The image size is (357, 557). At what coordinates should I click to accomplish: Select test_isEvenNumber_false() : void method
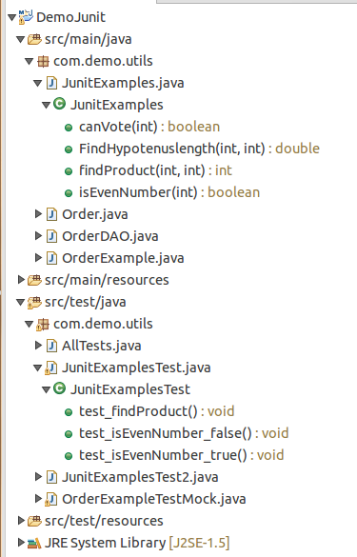click(x=184, y=433)
